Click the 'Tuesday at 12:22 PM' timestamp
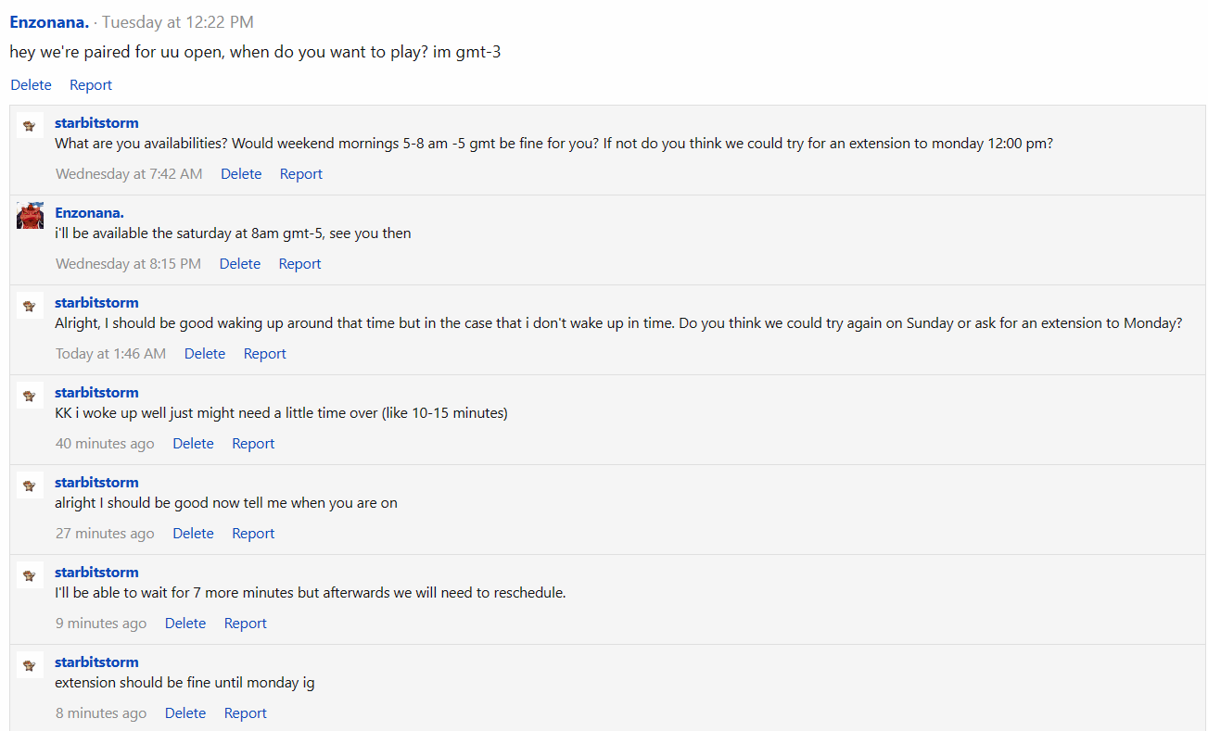 coord(178,22)
